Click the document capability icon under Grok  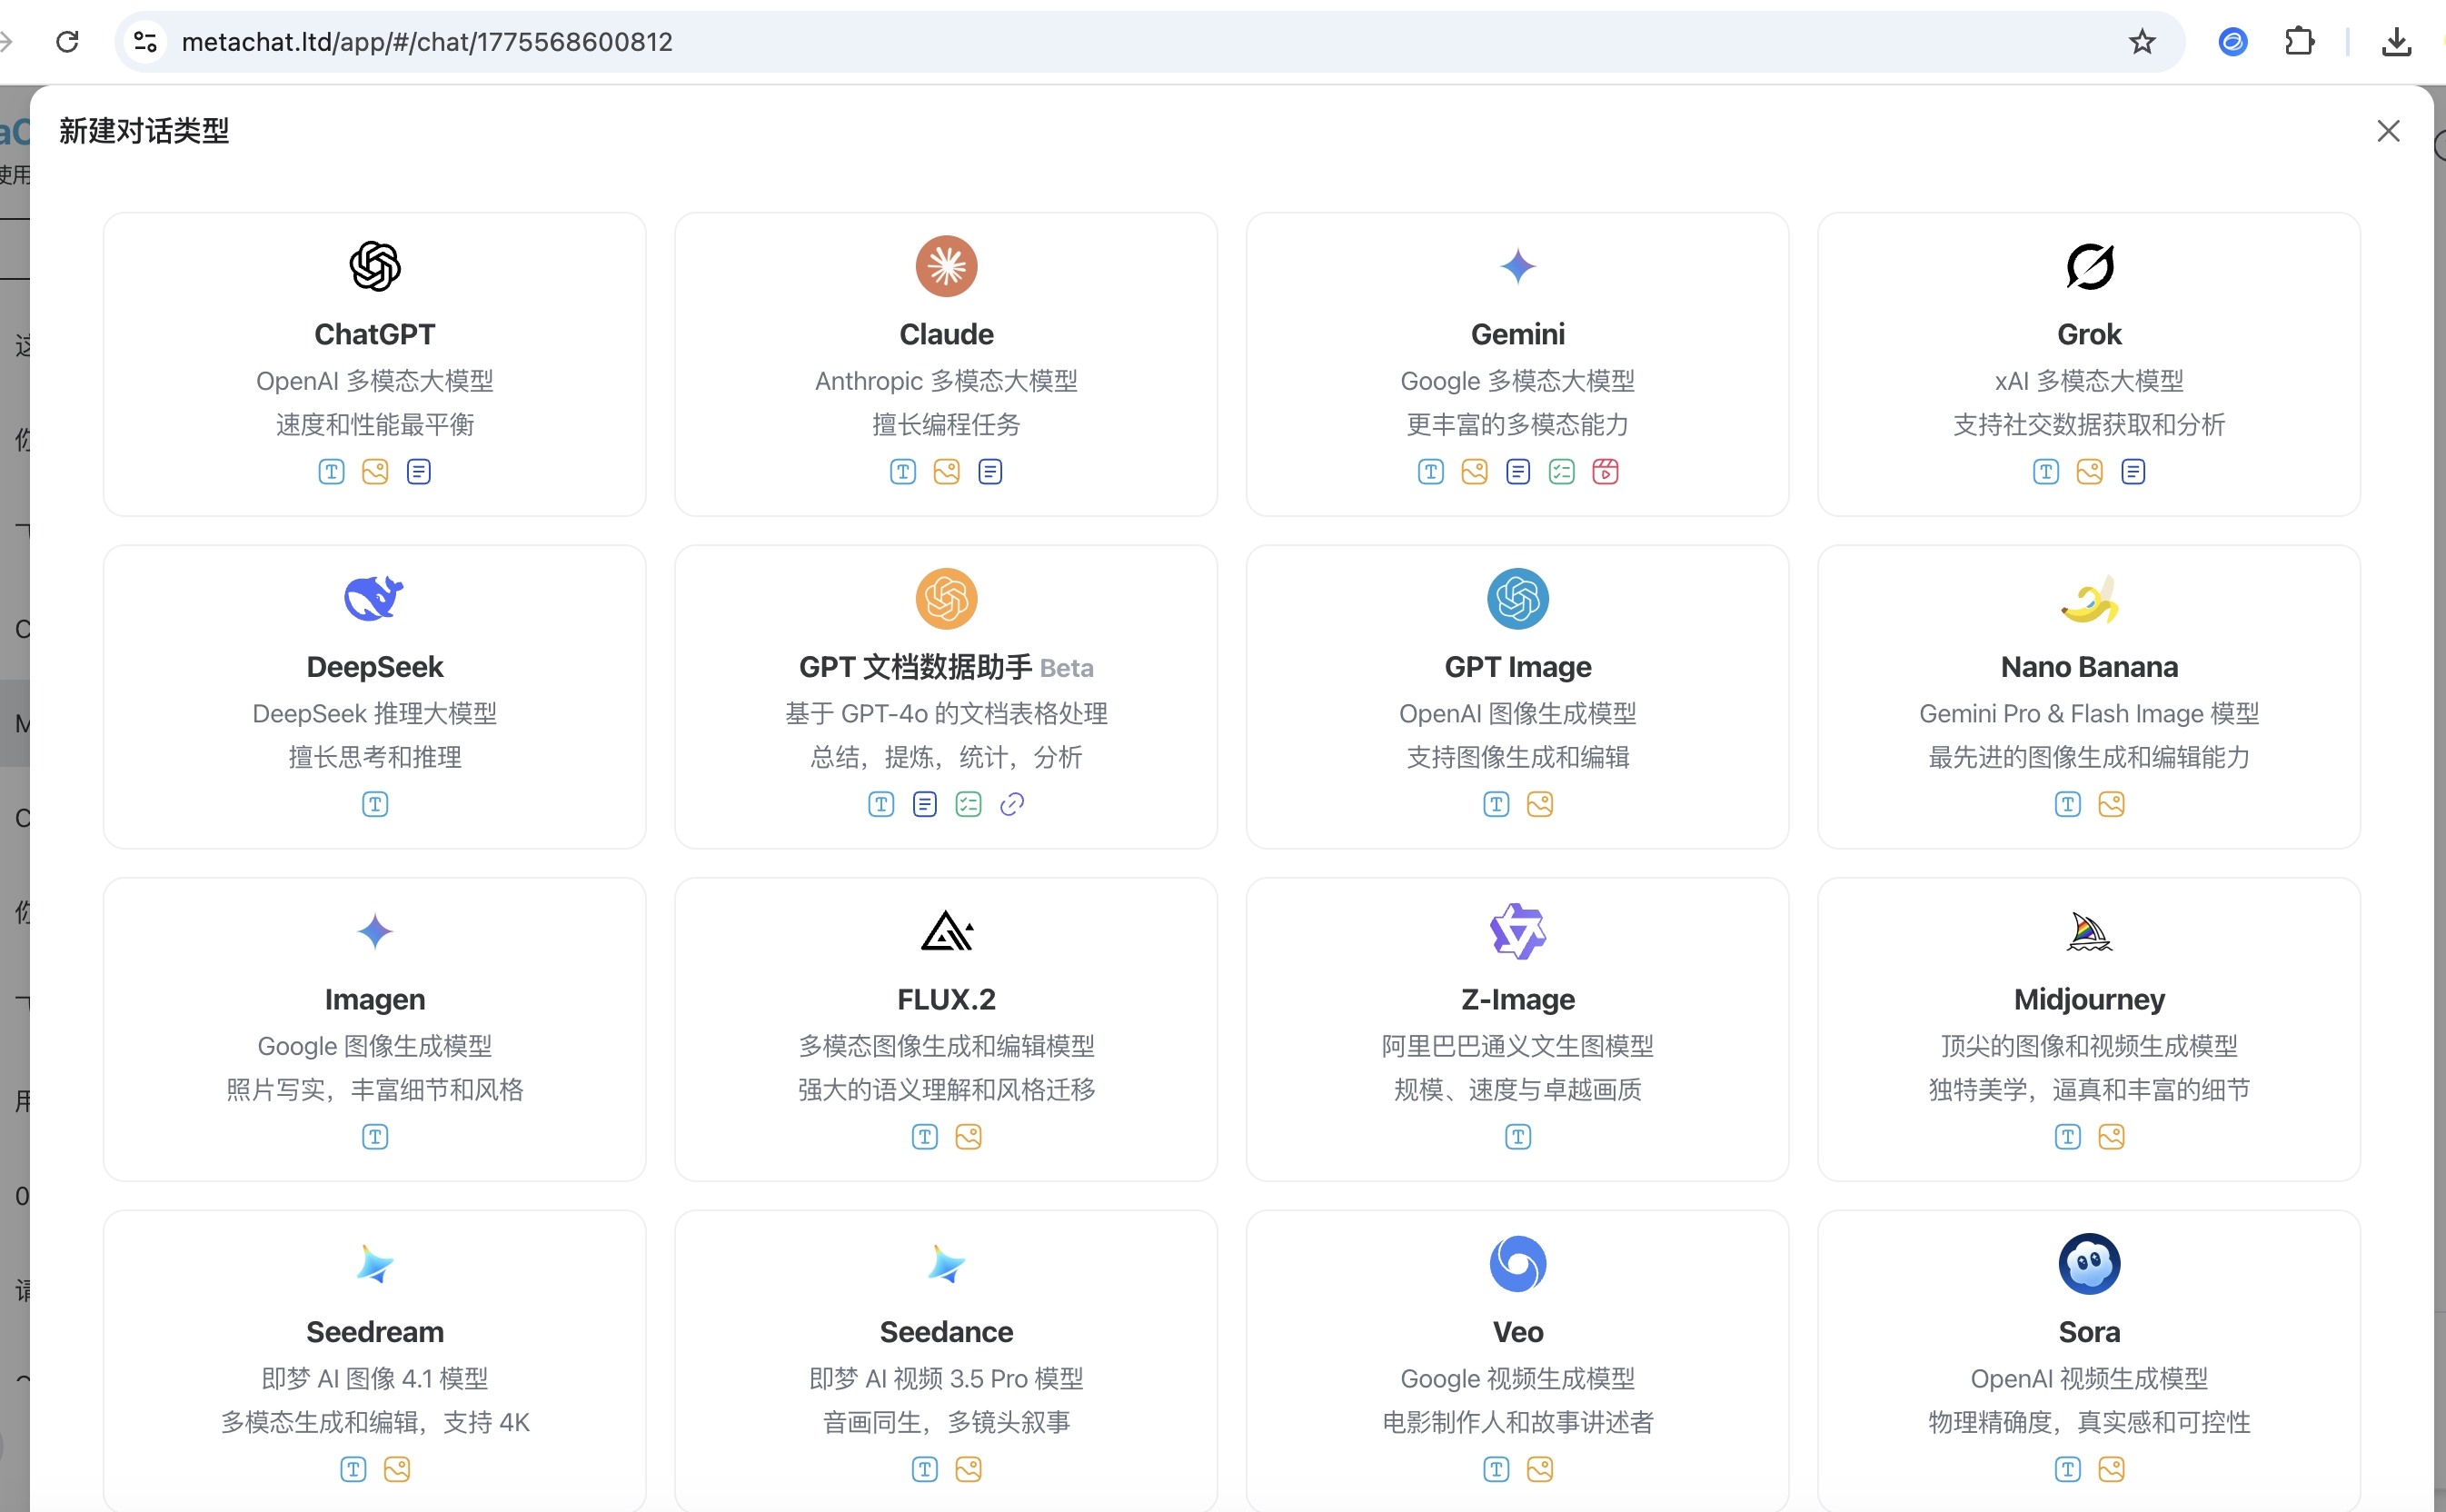pyautogui.click(x=2133, y=471)
